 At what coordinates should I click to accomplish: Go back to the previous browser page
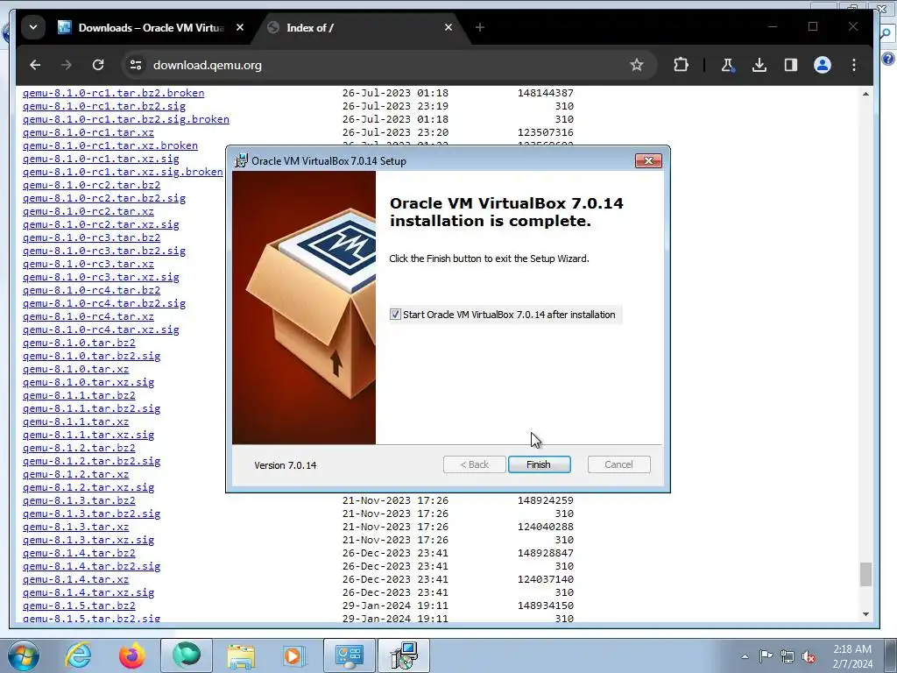35,65
